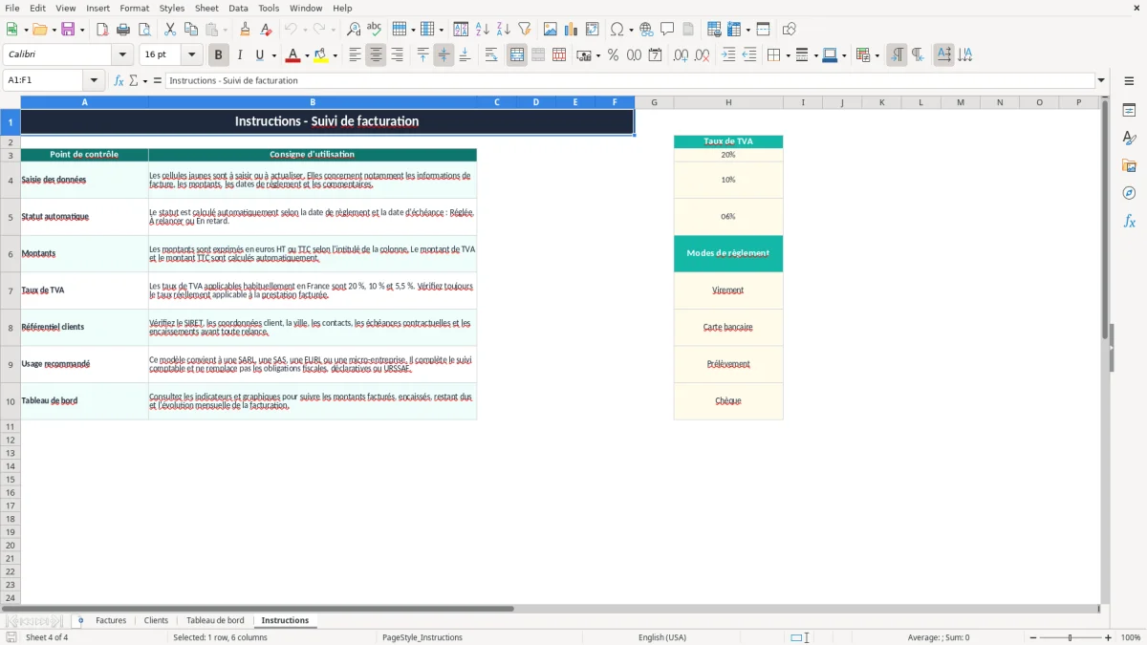Select column header H
This screenshot has height=645, width=1147.
click(728, 102)
